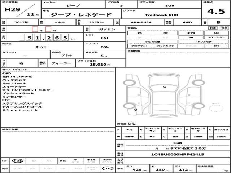Select the interior grade B cell
This screenshot has width=231, height=173.
pos(218,22)
